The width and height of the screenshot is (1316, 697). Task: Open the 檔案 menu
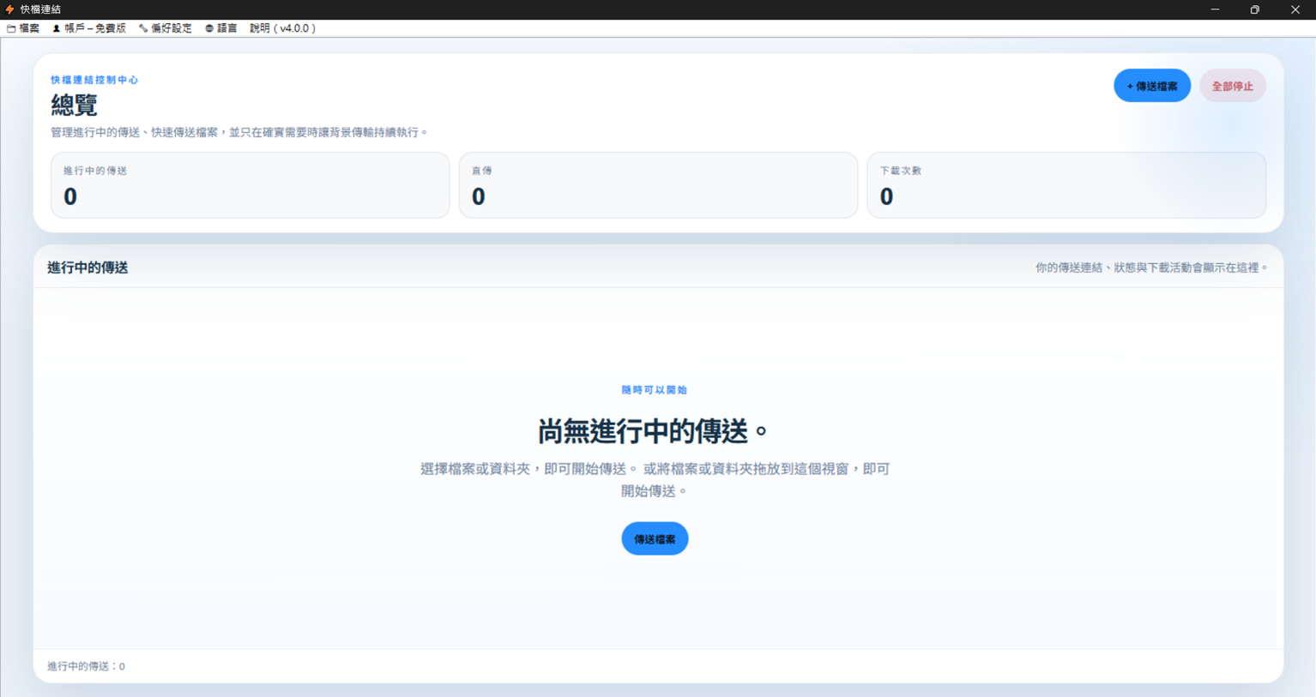23,28
